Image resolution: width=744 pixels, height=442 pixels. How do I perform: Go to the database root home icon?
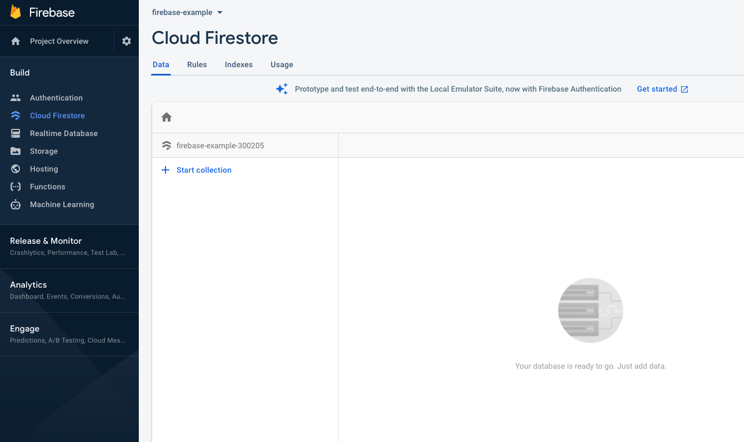coord(167,117)
